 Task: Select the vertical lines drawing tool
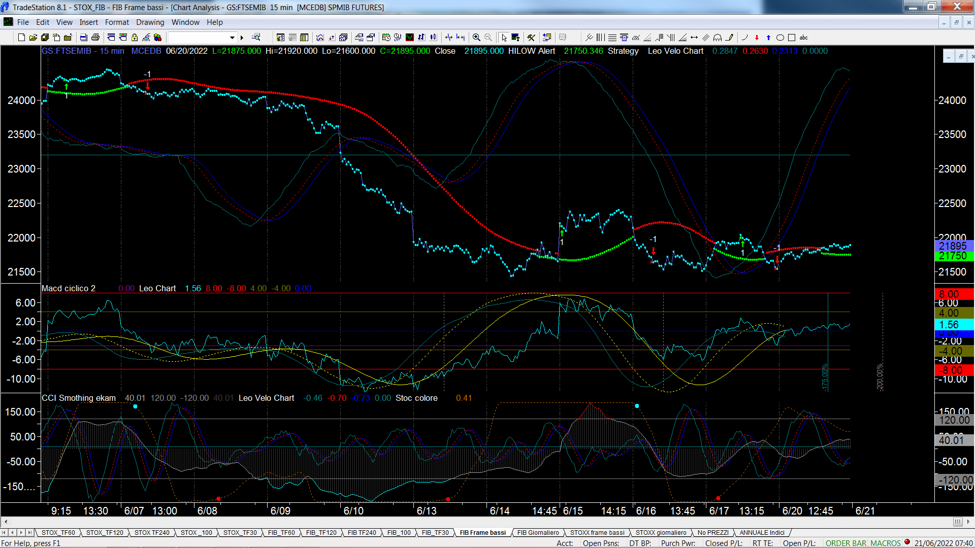(x=600, y=38)
